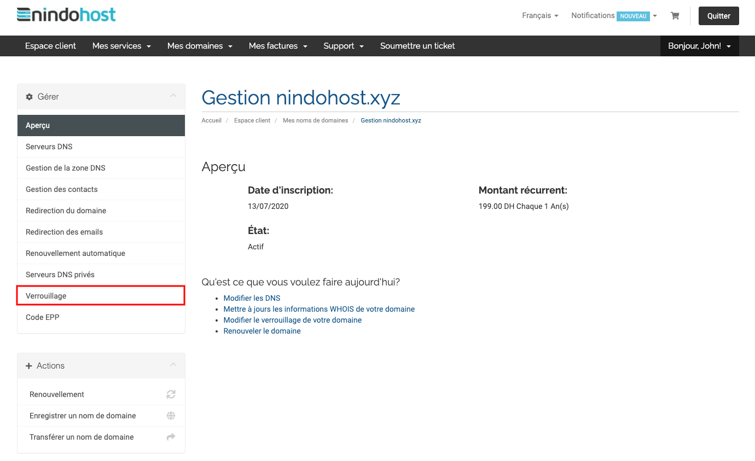755x461 pixels.
Task: Open the Bonjour, John! account dropdown
Action: 699,46
